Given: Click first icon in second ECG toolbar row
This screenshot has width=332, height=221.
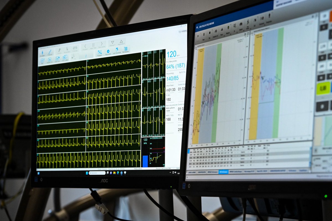Looking at the screenshot, I should pos(42,61).
